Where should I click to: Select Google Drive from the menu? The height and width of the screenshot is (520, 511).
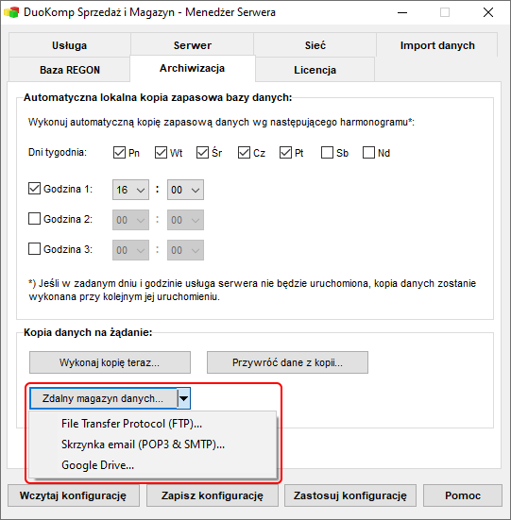(x=97, y=465)
